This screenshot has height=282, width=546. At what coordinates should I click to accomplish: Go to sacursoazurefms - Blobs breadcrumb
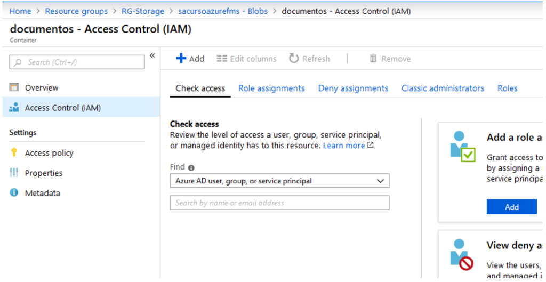pyautogui.click(x=223, y=11)
